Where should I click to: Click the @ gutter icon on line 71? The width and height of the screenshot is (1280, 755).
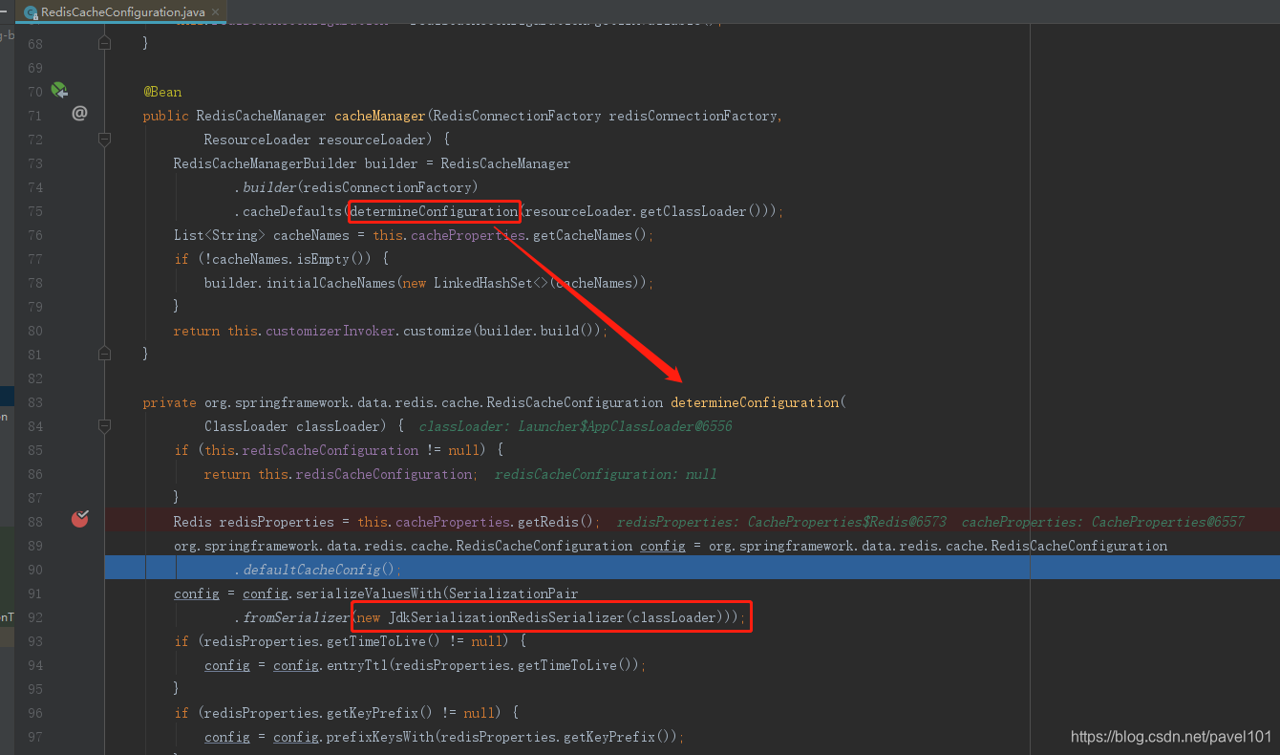tap(80, 114)
